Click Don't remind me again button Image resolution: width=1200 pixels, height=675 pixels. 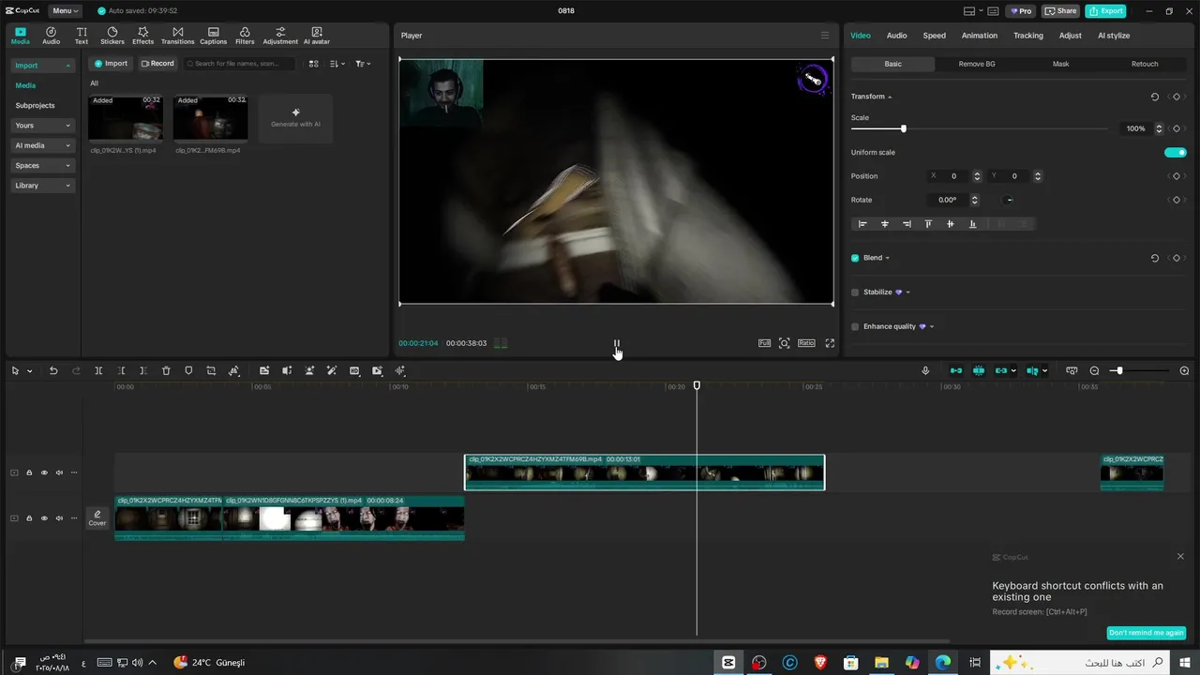click(1146, 633)
